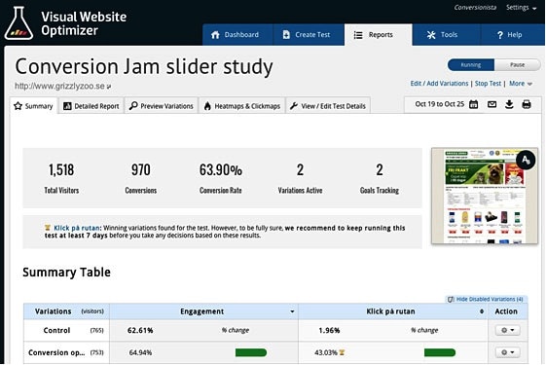Click the A/B badge on the thumbnail
Image resolution: width=546 pixels, height=365 pixels.
click(x=526, y=160)
